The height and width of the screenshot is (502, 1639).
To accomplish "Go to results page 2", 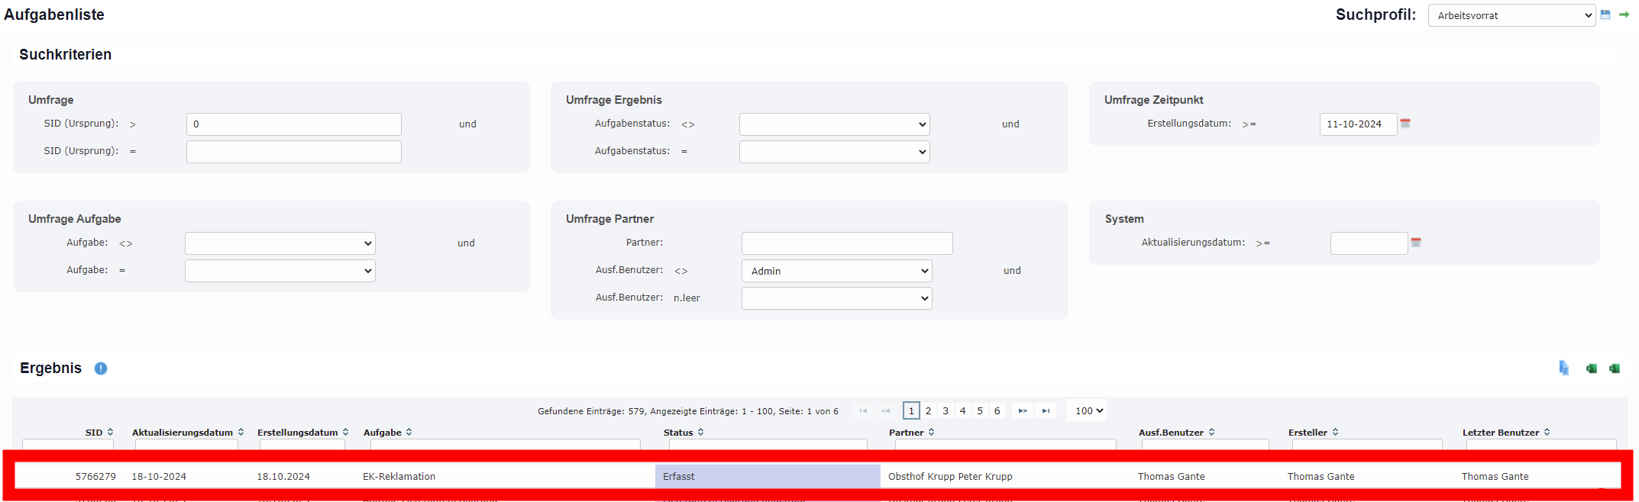I will click(928, 411).
